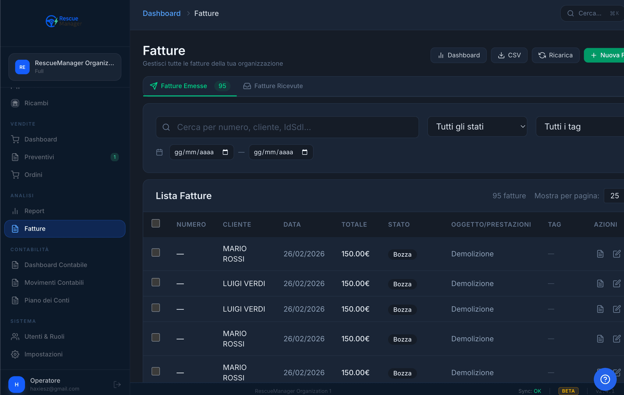Click the Impostazioni gear in sidebar
The height and width of the screenshot is (395, 624).
[x=15, y=354]
